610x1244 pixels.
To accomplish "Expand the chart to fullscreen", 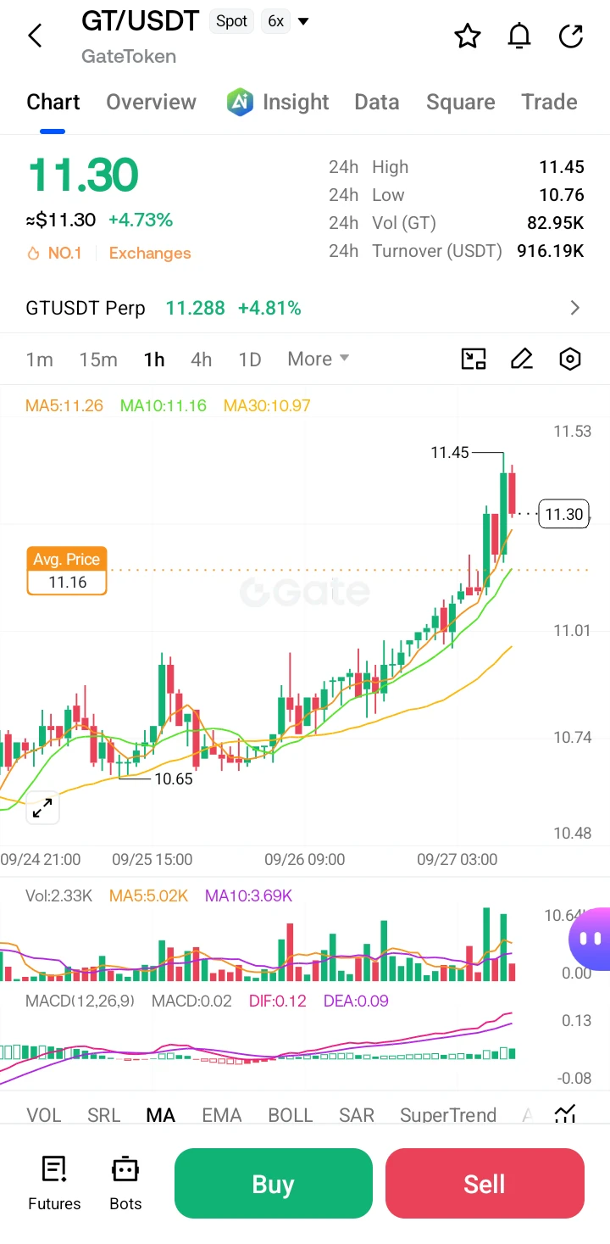I will [x=42, y=808].
